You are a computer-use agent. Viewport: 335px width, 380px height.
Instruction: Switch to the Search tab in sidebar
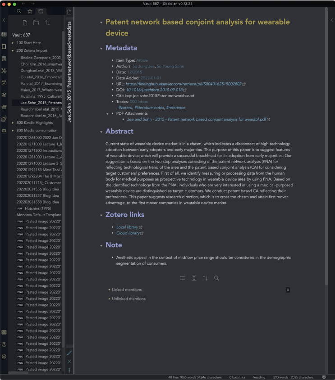click(x=18, y=11)
